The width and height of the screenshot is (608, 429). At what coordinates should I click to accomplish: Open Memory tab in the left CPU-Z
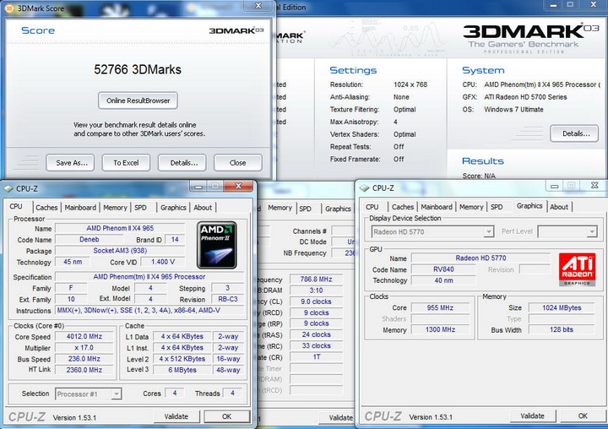pyautogui.click(x=115, y=208)
